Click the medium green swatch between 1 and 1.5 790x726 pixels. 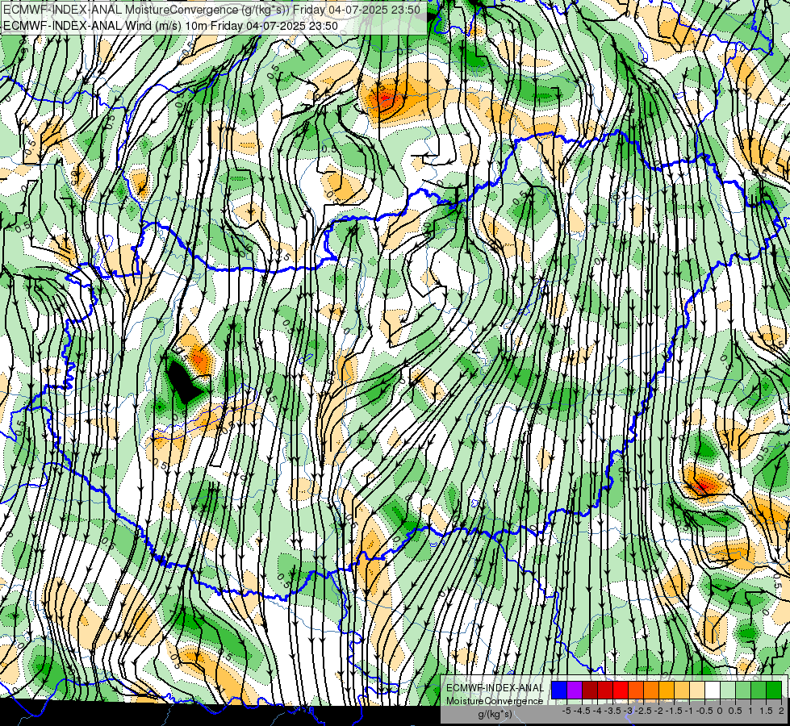[759, 691]
